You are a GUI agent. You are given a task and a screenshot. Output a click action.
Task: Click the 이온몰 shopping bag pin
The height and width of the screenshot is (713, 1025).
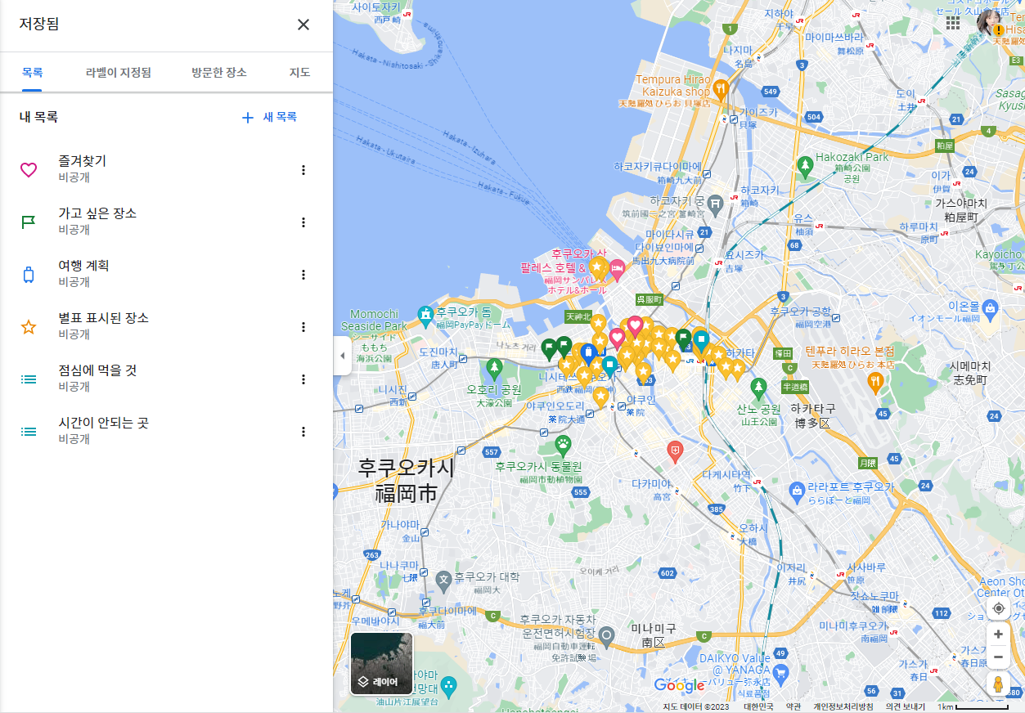991,308
